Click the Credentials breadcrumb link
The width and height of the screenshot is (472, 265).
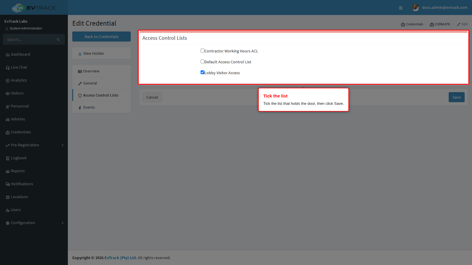point(412,24)
